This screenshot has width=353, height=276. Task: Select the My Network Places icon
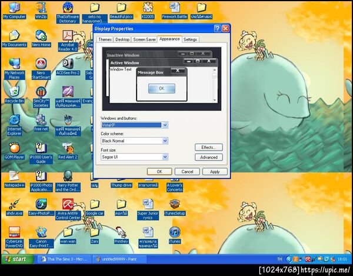[14, 69]
